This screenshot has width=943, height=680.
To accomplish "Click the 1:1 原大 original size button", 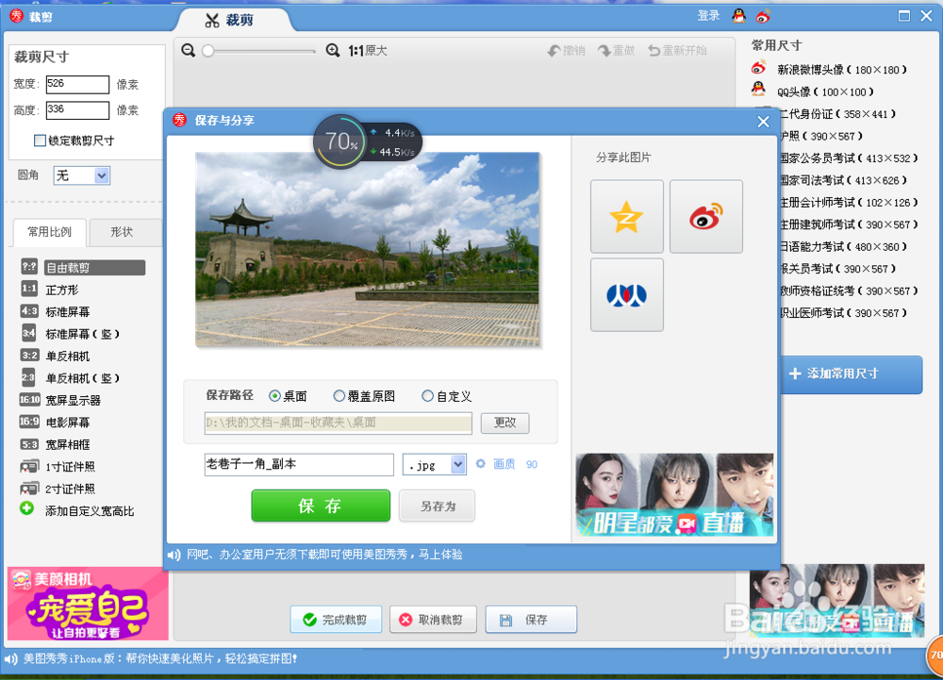I will click(x=368, y=51).
